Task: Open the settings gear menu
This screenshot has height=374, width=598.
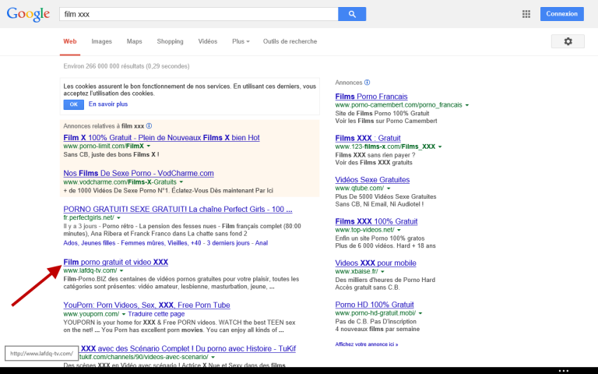Action: [568, 41]
